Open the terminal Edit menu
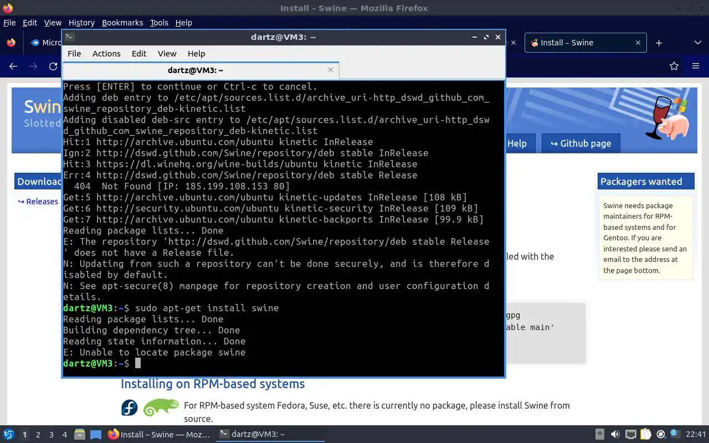This screenshot has width=709, height=443. pos(139,54)
